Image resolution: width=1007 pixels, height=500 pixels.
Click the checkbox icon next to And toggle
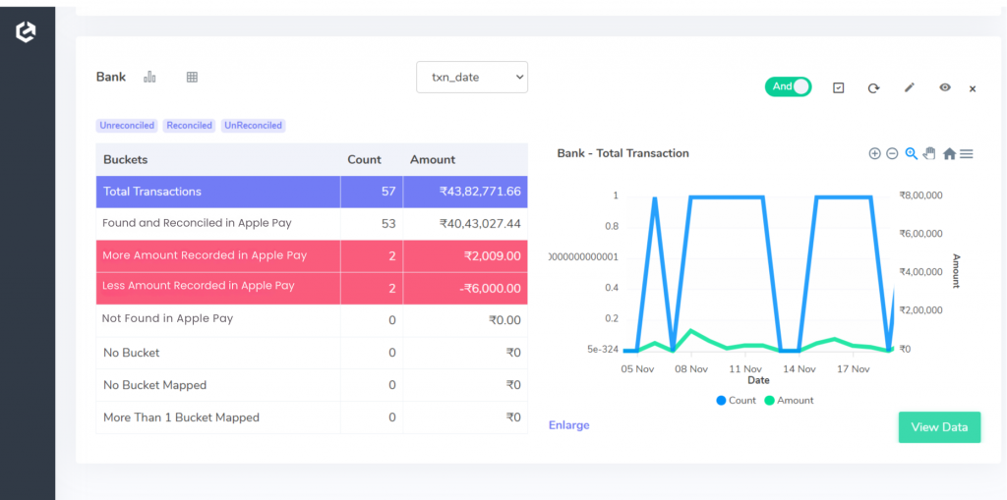coord(838,88)
